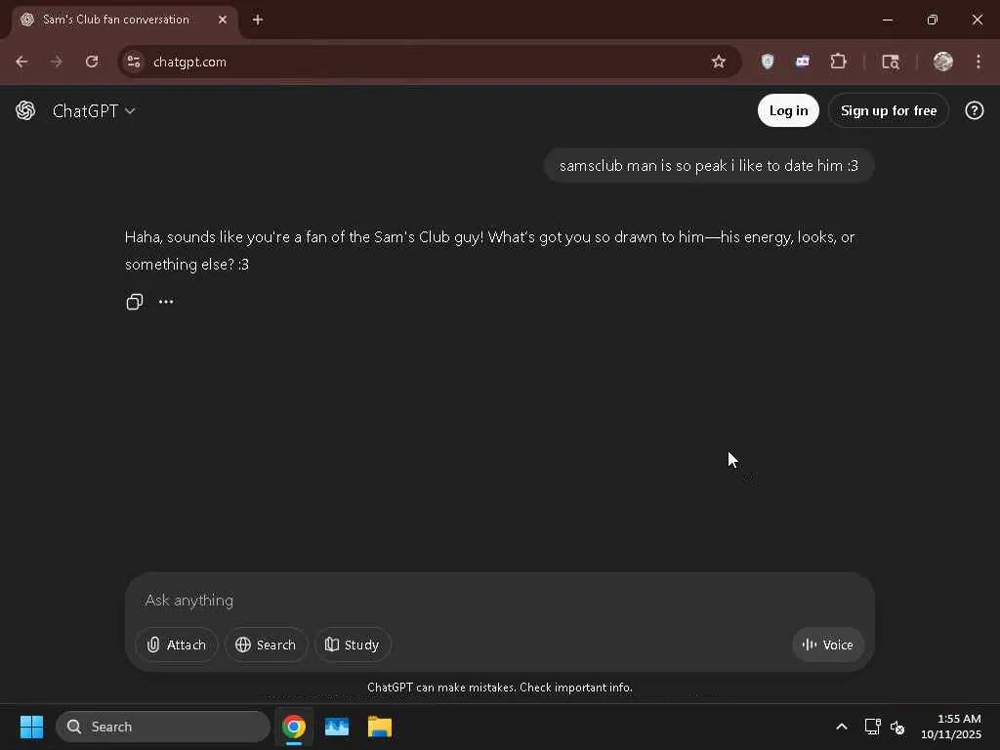This screenshot has width=1000, height=750.
Task: Open a new browser tab
Action: click(258, 20)
